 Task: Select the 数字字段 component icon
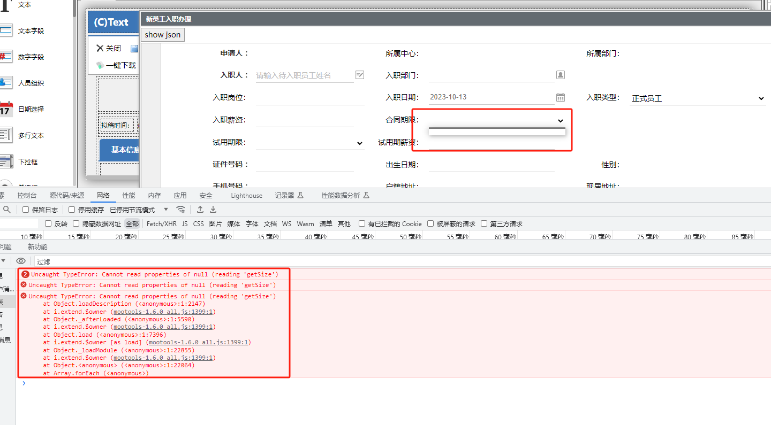[x=6, y=57]
